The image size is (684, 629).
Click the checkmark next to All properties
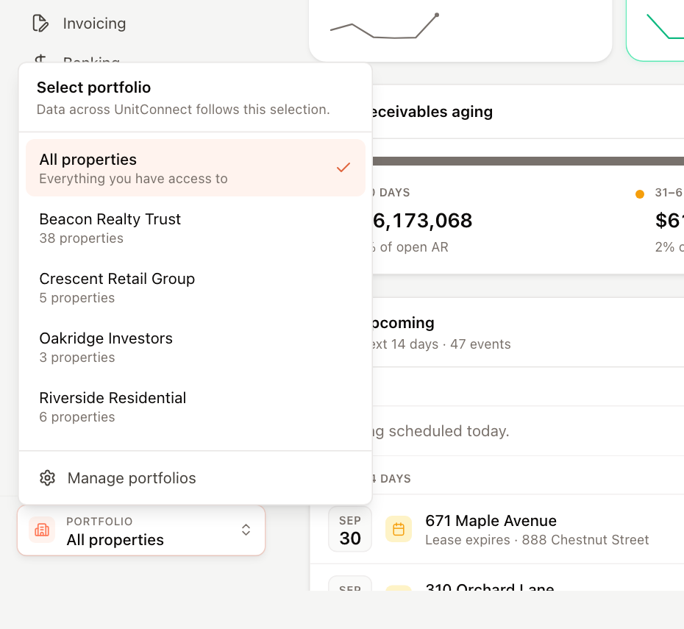pyautogui.click(x=343, y=168)
